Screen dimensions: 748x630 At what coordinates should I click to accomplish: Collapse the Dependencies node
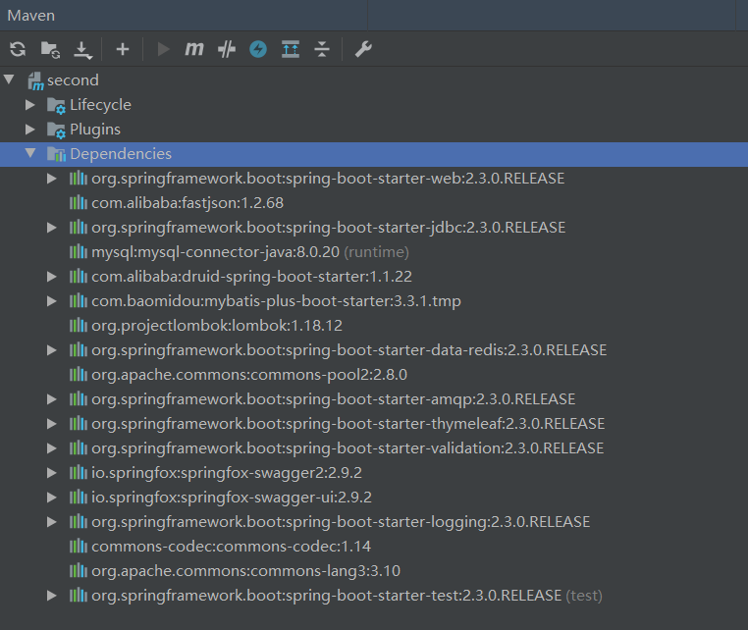point(30,153)
